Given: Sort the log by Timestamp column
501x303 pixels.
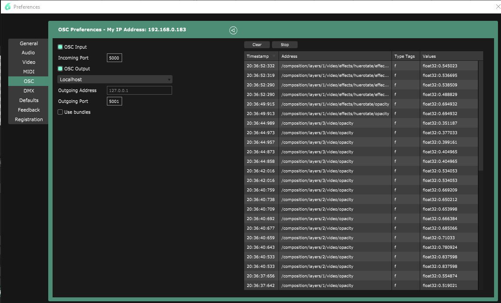Looking at the screenshot, I should [261, 56].
